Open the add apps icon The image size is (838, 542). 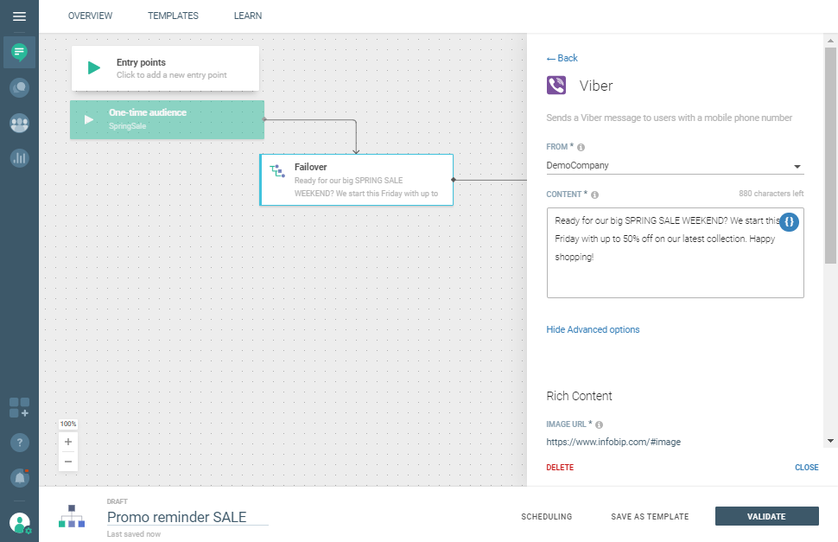click(x=19, y=408)
